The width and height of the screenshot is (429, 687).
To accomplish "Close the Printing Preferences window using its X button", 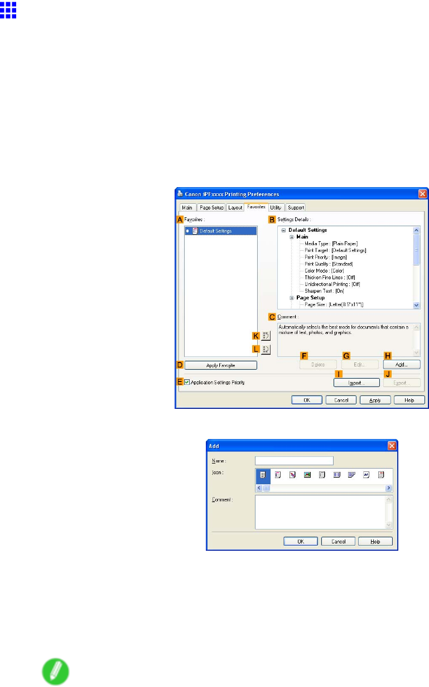I will (x=423, y=194).
